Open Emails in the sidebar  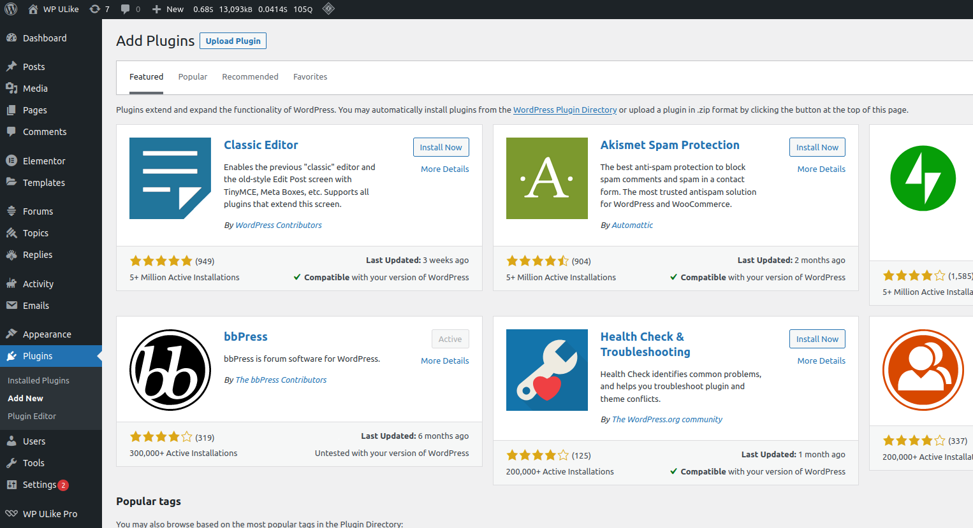click(x=51, y=305)
